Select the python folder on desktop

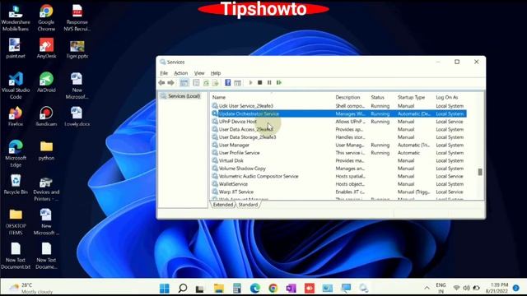point(46,150)
